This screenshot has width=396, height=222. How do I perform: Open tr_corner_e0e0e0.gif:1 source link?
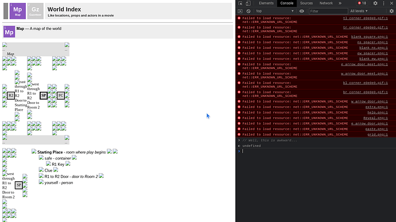(x=365, y=28)
